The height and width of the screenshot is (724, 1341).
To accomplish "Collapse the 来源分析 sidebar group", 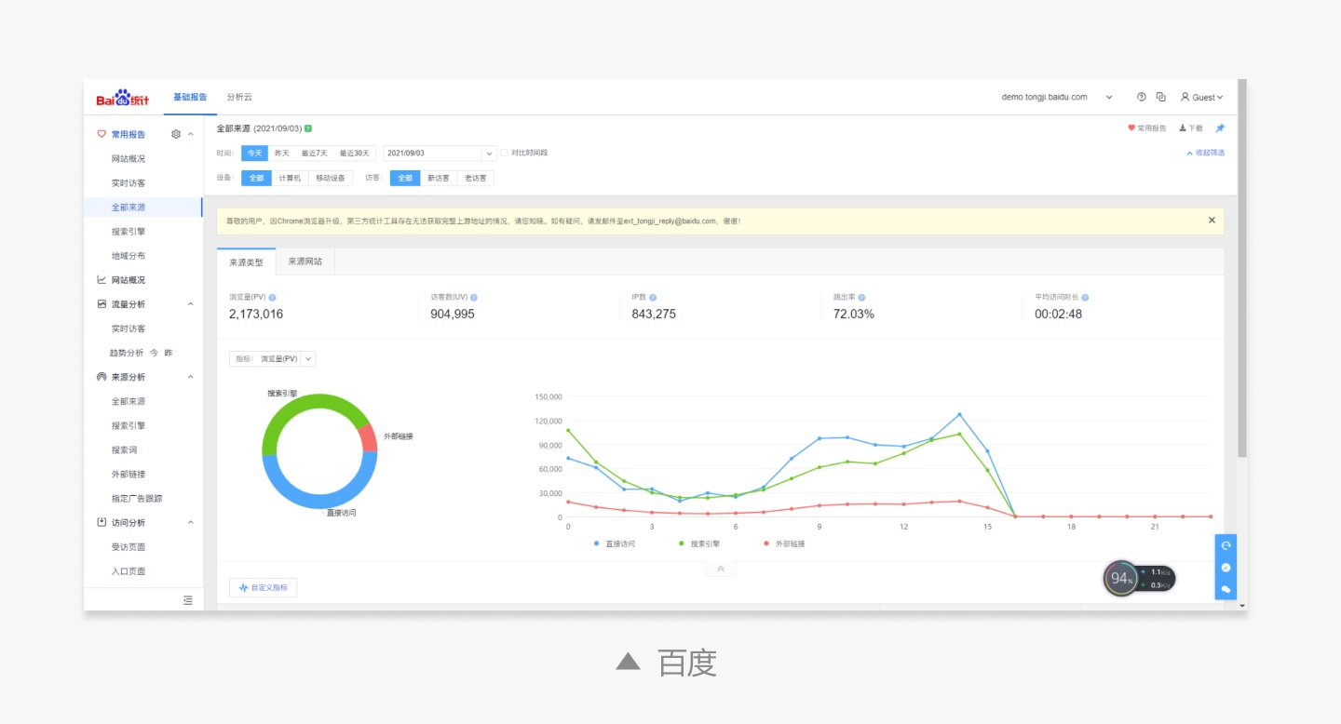I will coord(191,377).
